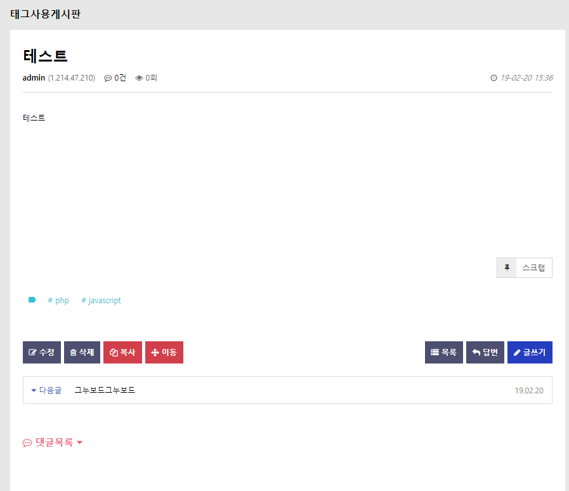Click the red 복사 copy button
569x491 pixels.
pos(122,352)
